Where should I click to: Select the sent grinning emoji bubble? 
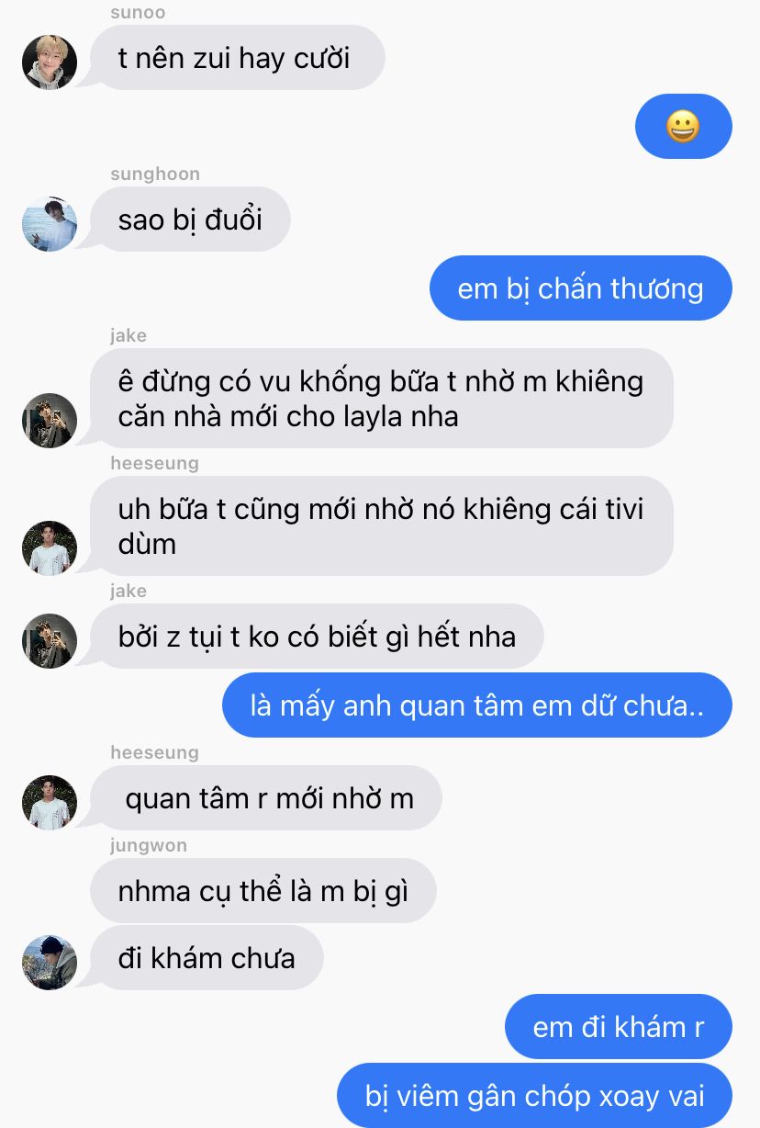(x=684, y=126)
